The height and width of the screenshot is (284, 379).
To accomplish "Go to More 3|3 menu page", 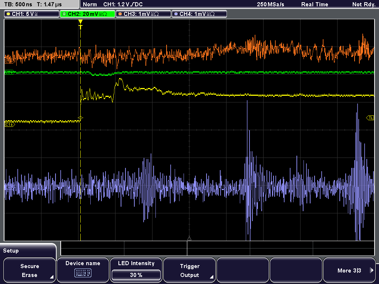I will [x=349, y=270].
